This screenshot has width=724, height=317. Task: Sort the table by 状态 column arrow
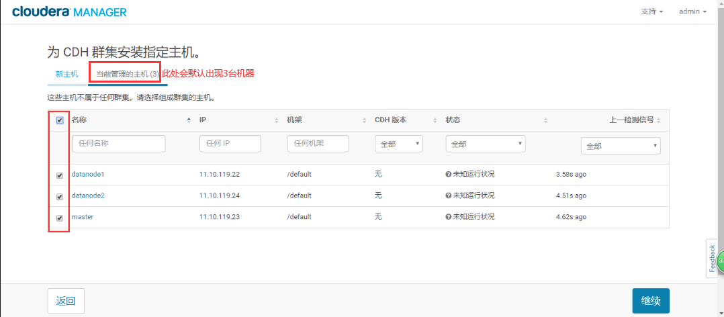pyautogui.click(x=545, y=120)
